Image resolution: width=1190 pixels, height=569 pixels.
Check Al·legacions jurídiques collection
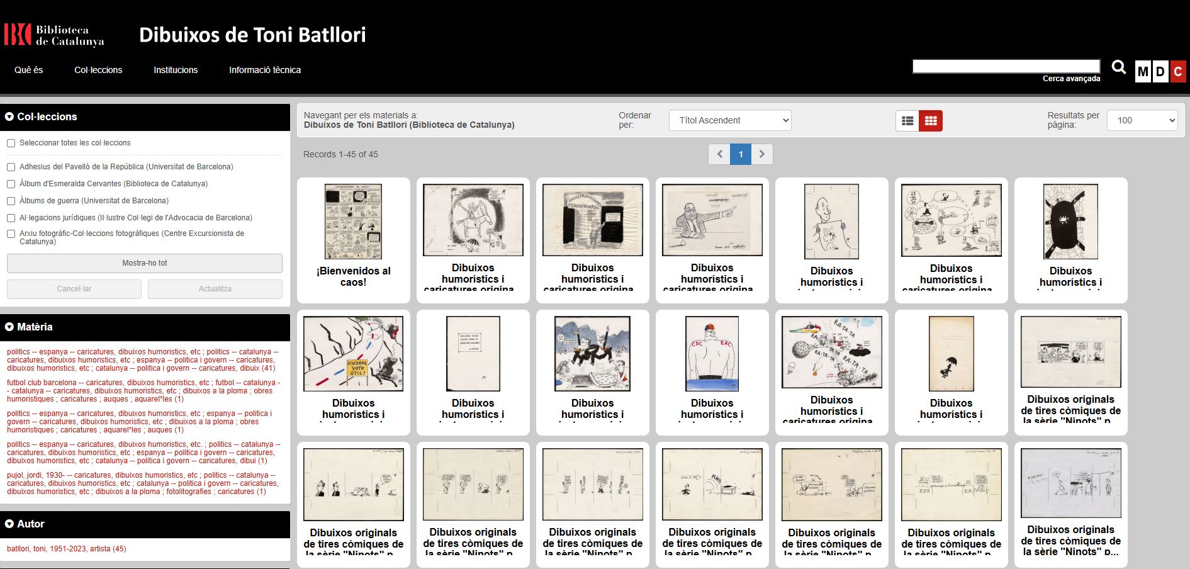click(x=11, y=218)
